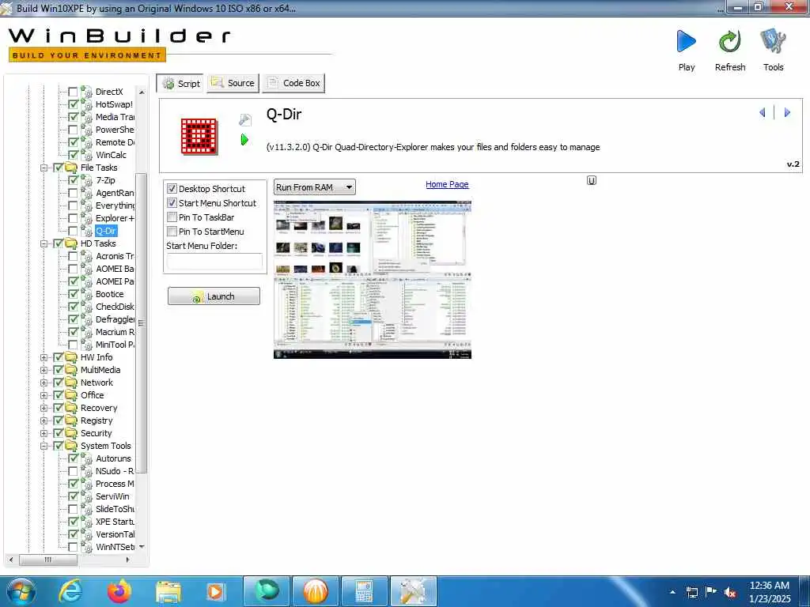Run the script with the green play icon
The height and width of the screenshot is (607, 810).
(x=245, y=139)
